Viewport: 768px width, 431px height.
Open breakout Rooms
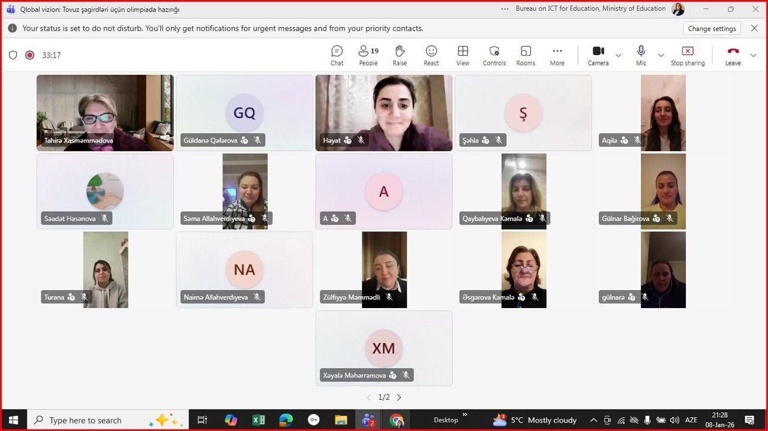pos(526,55)
